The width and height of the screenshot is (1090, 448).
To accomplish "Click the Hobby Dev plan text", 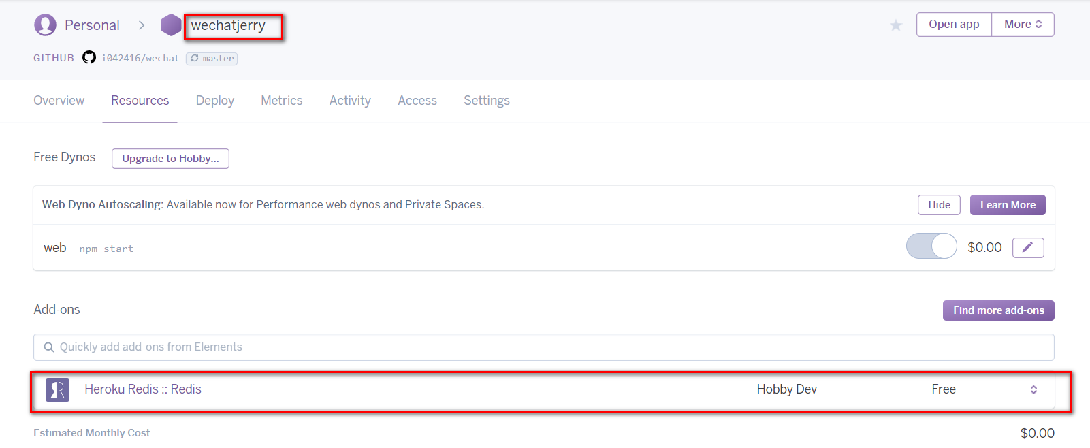I will point(787,389).
